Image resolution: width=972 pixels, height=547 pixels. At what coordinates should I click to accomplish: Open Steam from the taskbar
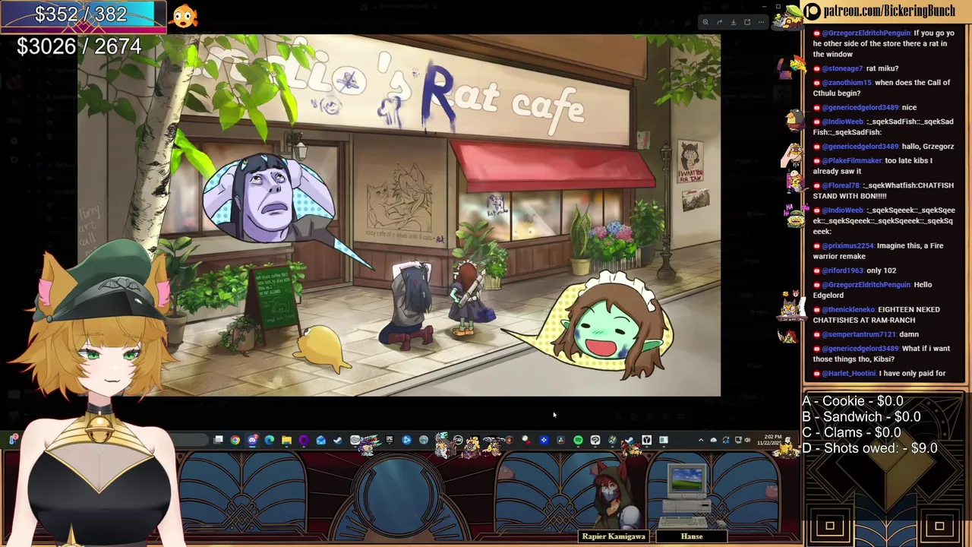tap(337, 440)
